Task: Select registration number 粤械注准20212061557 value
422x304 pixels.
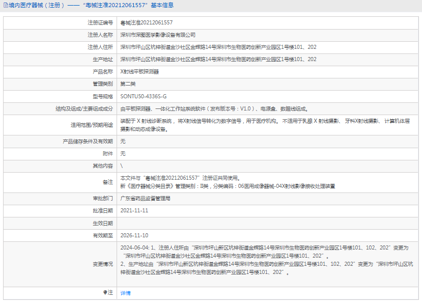Action: 146,23
